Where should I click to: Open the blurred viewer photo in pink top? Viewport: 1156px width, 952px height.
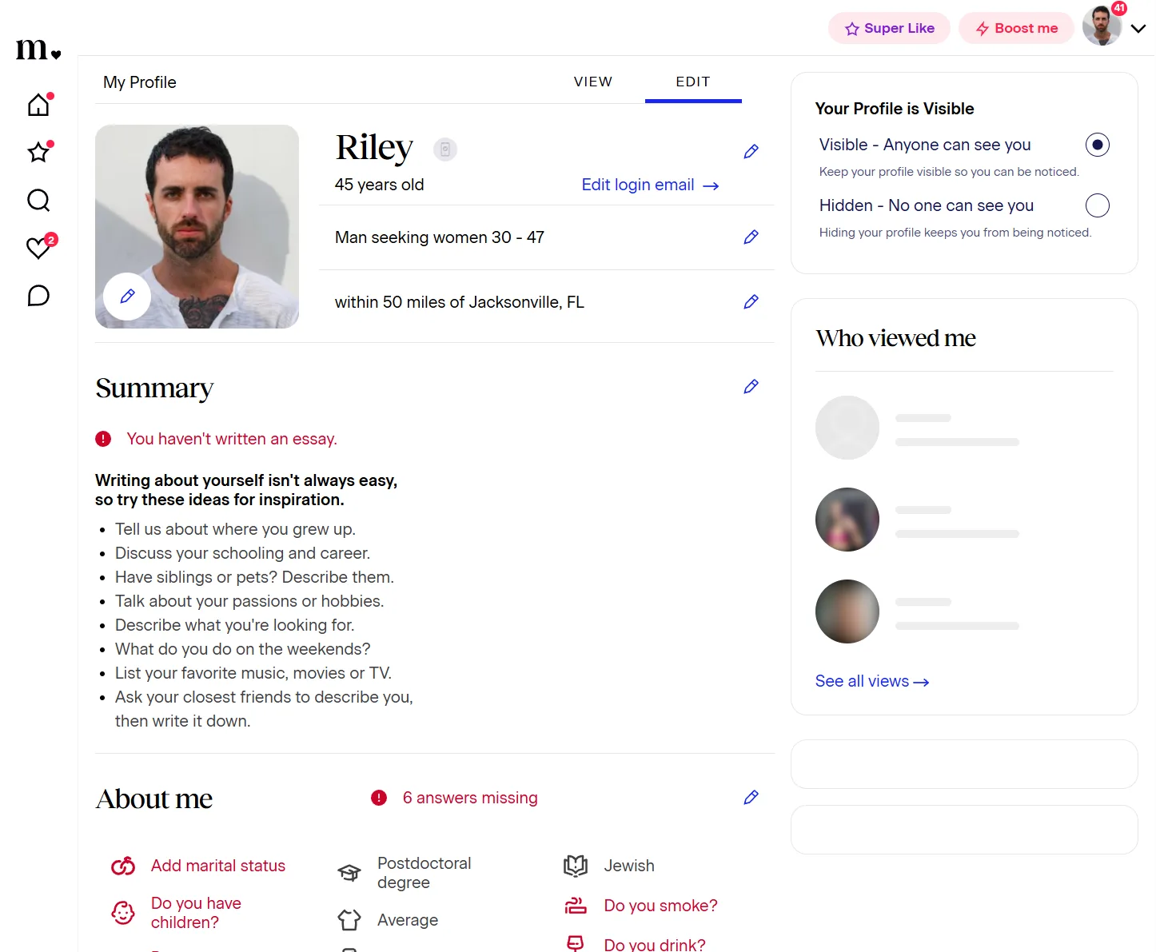pyautogui.click(x=847, y=520)
